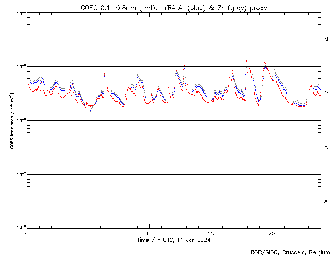The image size is (334, 257).
Task: Click the A flare class label
Action: (x=326, y=201)
